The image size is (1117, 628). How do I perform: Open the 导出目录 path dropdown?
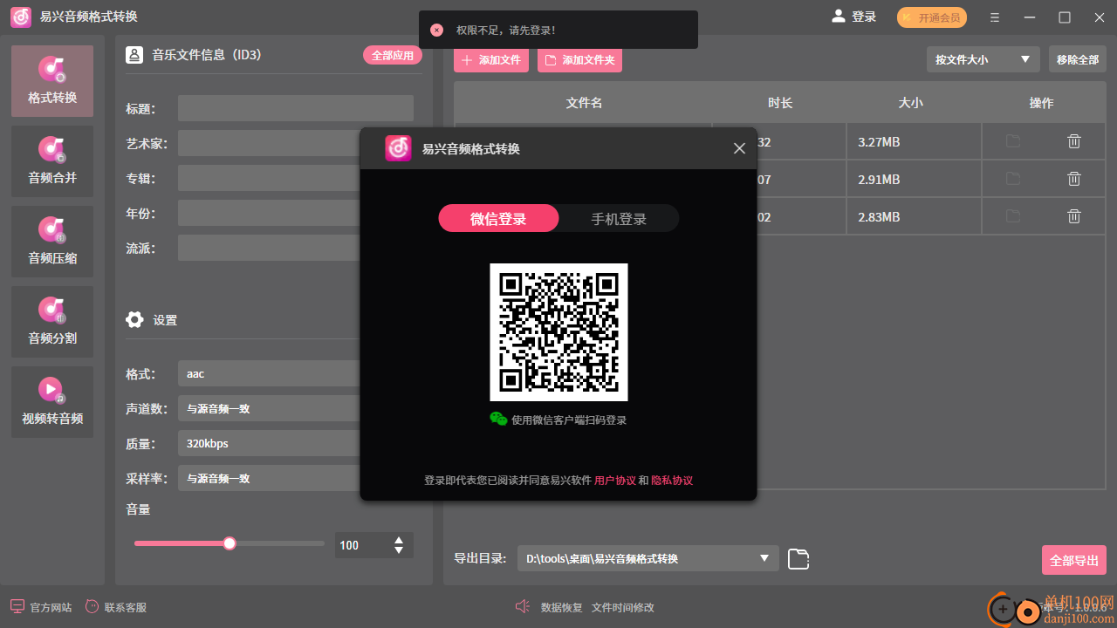(x=648, y=558)
